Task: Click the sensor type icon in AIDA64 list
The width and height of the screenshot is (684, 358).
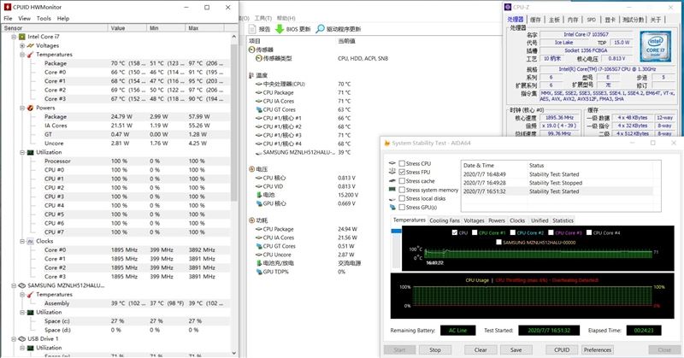Action: [x=259, y=58]
